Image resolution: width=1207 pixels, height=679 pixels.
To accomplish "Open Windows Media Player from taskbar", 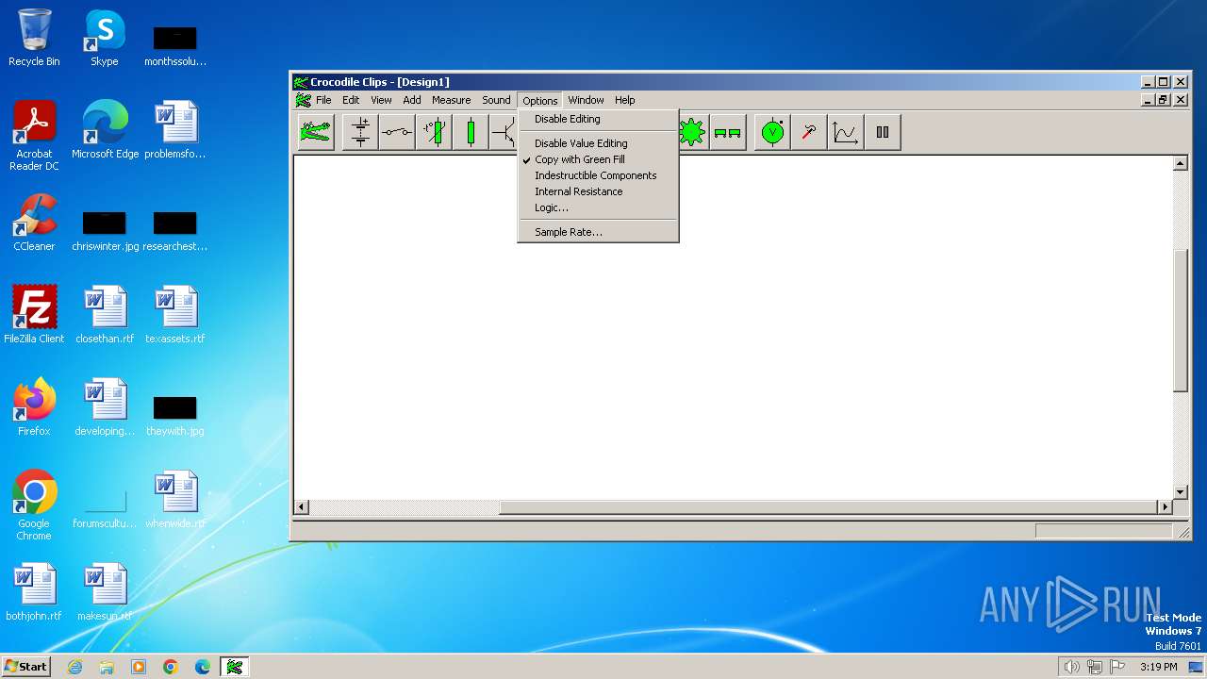I will tap(139, 667).
